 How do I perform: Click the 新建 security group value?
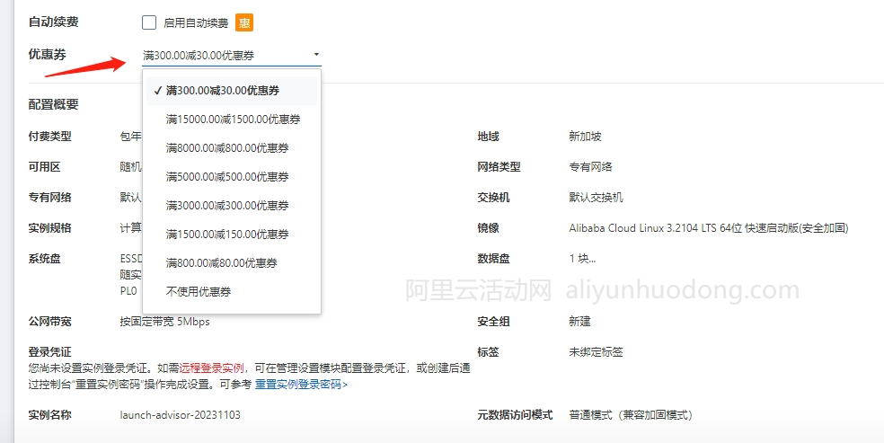click(x=579, y=322)
